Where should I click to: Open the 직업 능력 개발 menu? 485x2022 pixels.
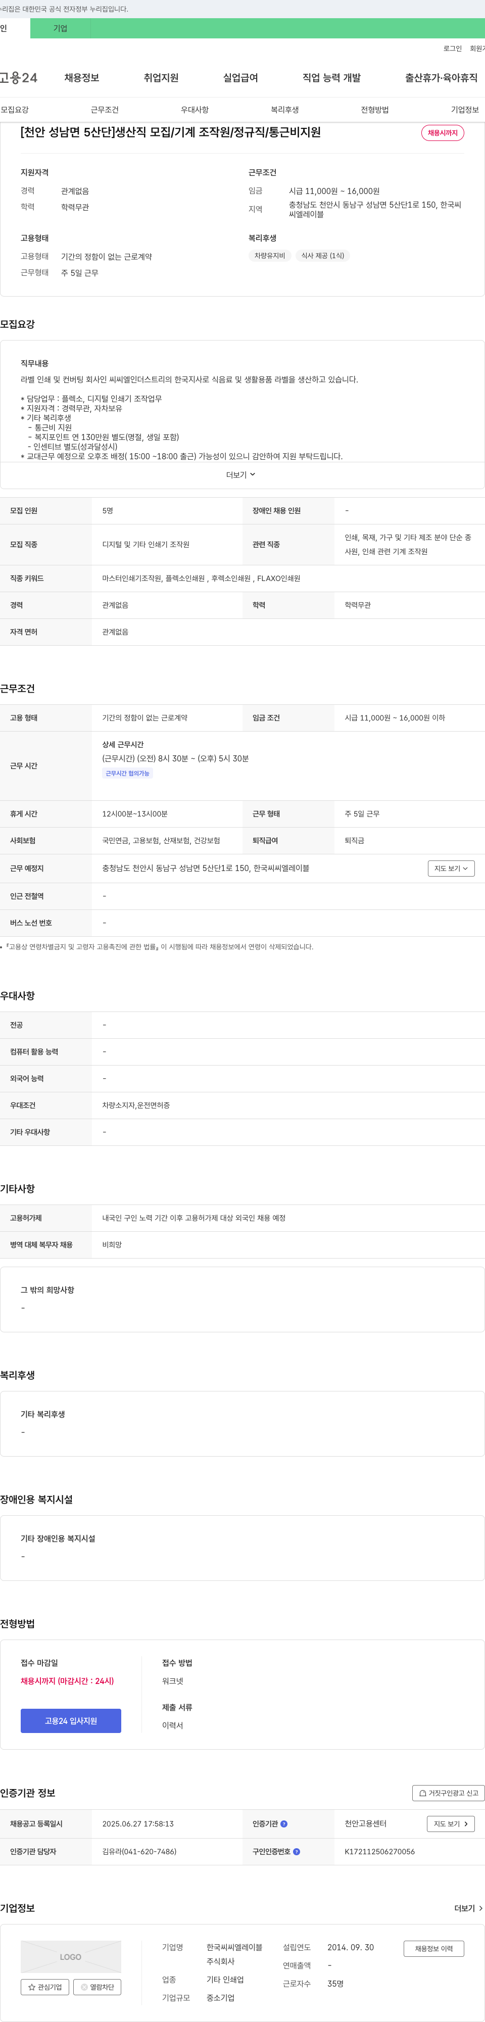(331, 78)
